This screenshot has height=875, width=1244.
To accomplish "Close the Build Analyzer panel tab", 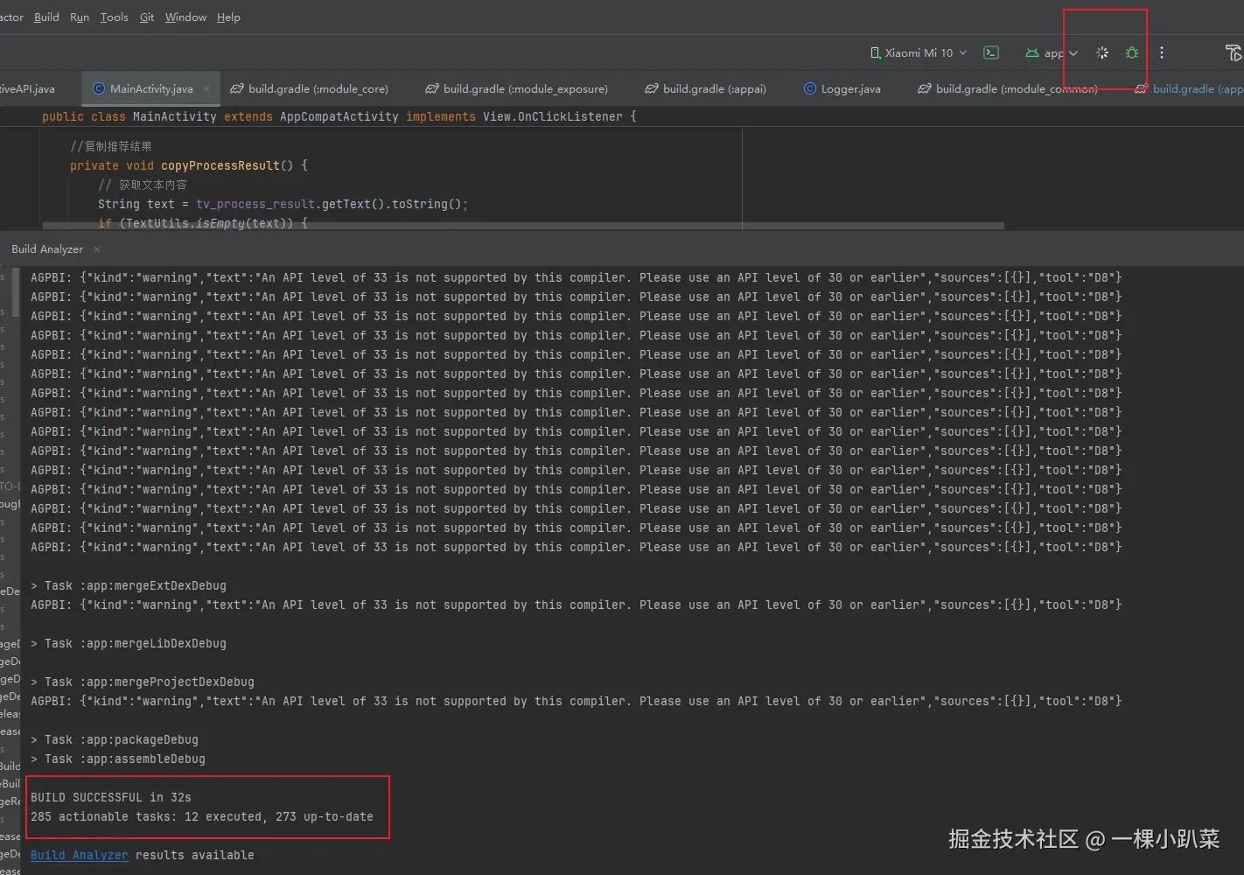I will 97,249.
